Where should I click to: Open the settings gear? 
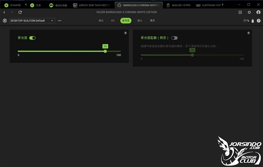coord(249,12)
